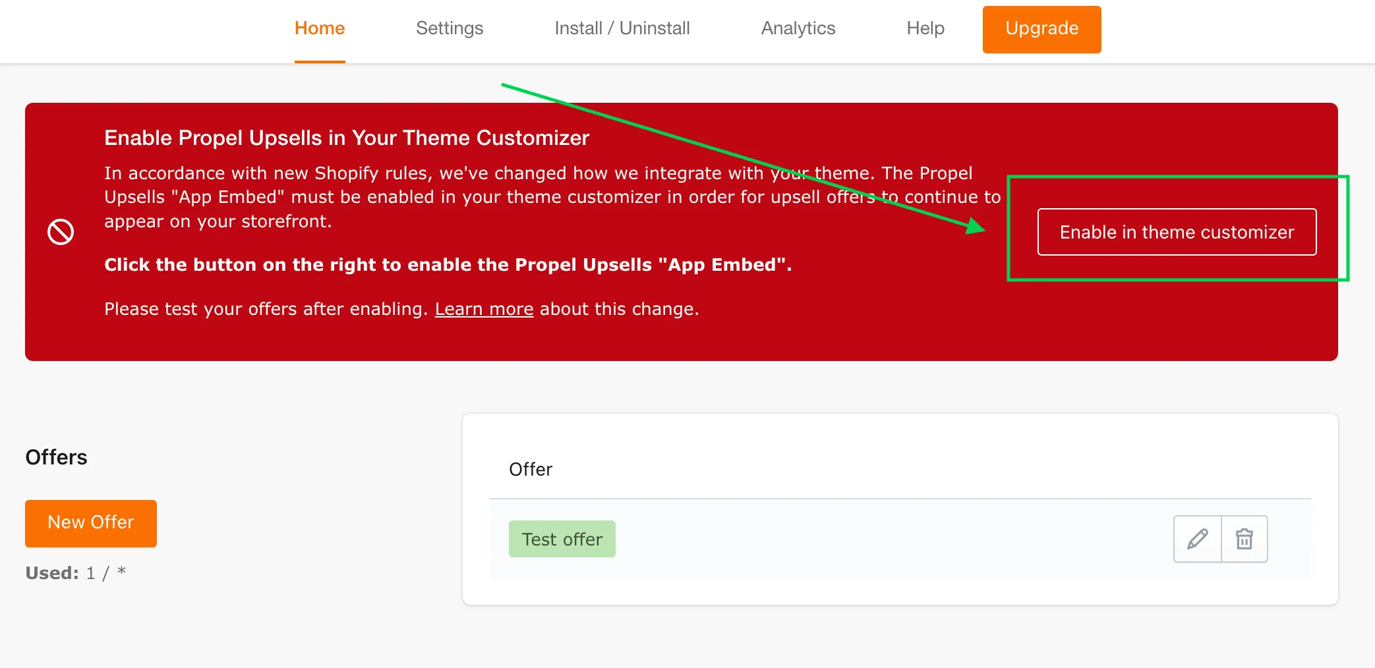Click the Used: 1 / * text
The image size is (1375, 668).
[x=75, y=572]
